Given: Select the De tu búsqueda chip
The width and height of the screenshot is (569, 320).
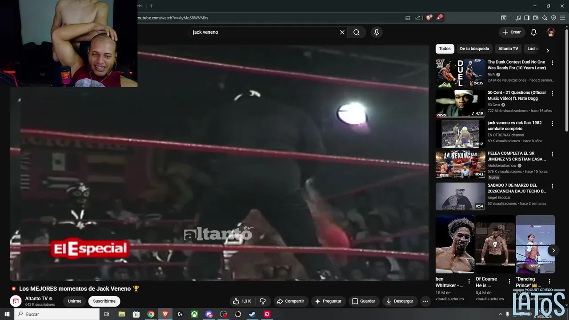Looking at the screenshot, I should tap(474, 49).
